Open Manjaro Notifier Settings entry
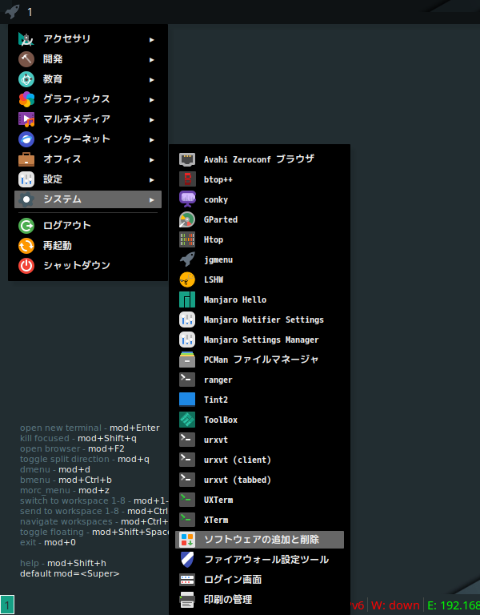This screenshot has width=480, height=615. (259, 320)
